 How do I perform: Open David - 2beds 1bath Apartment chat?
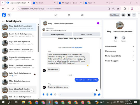pyautogui.click(x=19, y=35)
